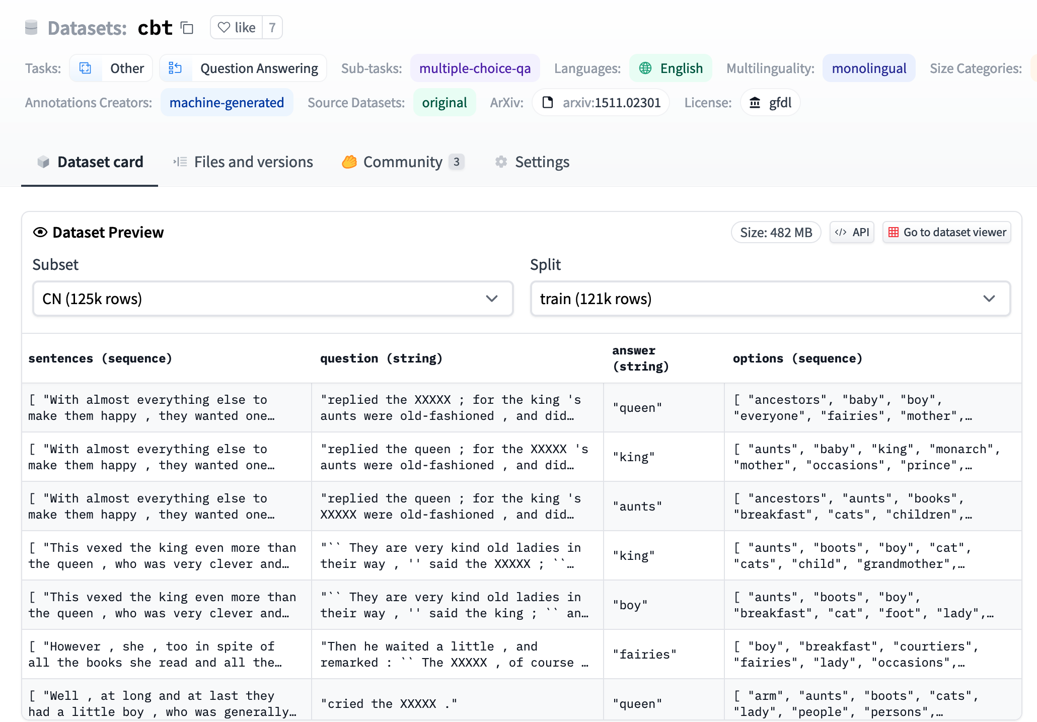This screenshot has height=722, width=1037.
Task: Open the arxiv:1511.02301 link
Action: tap(612, 102)
